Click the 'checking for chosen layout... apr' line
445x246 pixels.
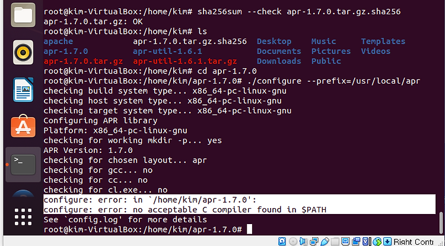coord(125,160)
